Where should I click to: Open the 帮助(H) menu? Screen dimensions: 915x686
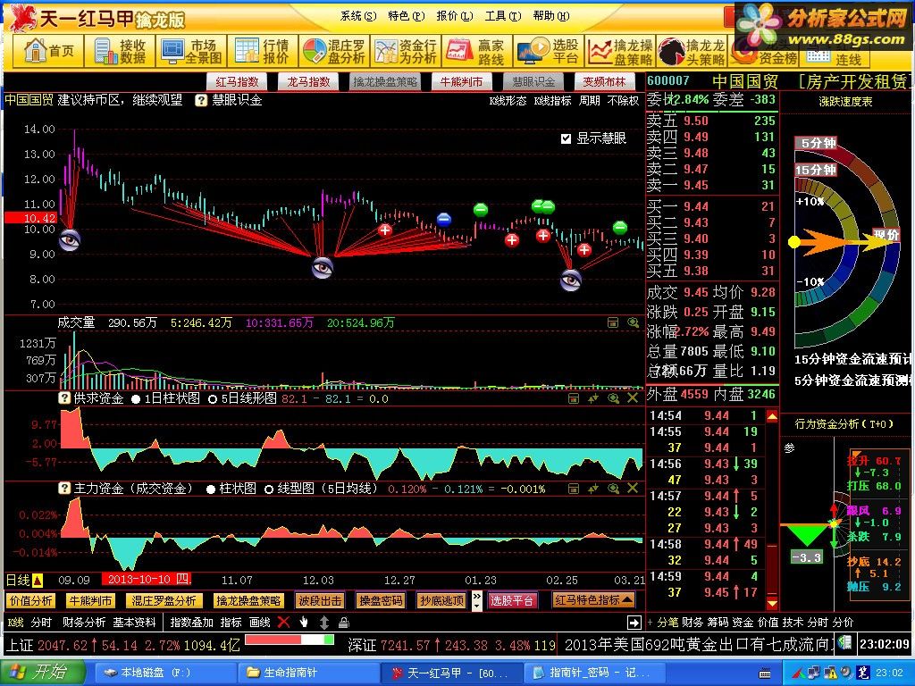(551, 16)
